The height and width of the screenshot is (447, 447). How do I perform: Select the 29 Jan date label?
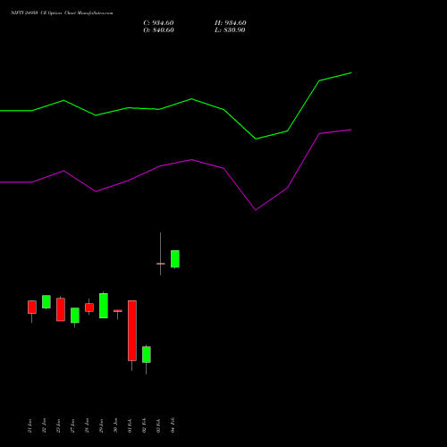pyautogui.click(x=101, y=426)
